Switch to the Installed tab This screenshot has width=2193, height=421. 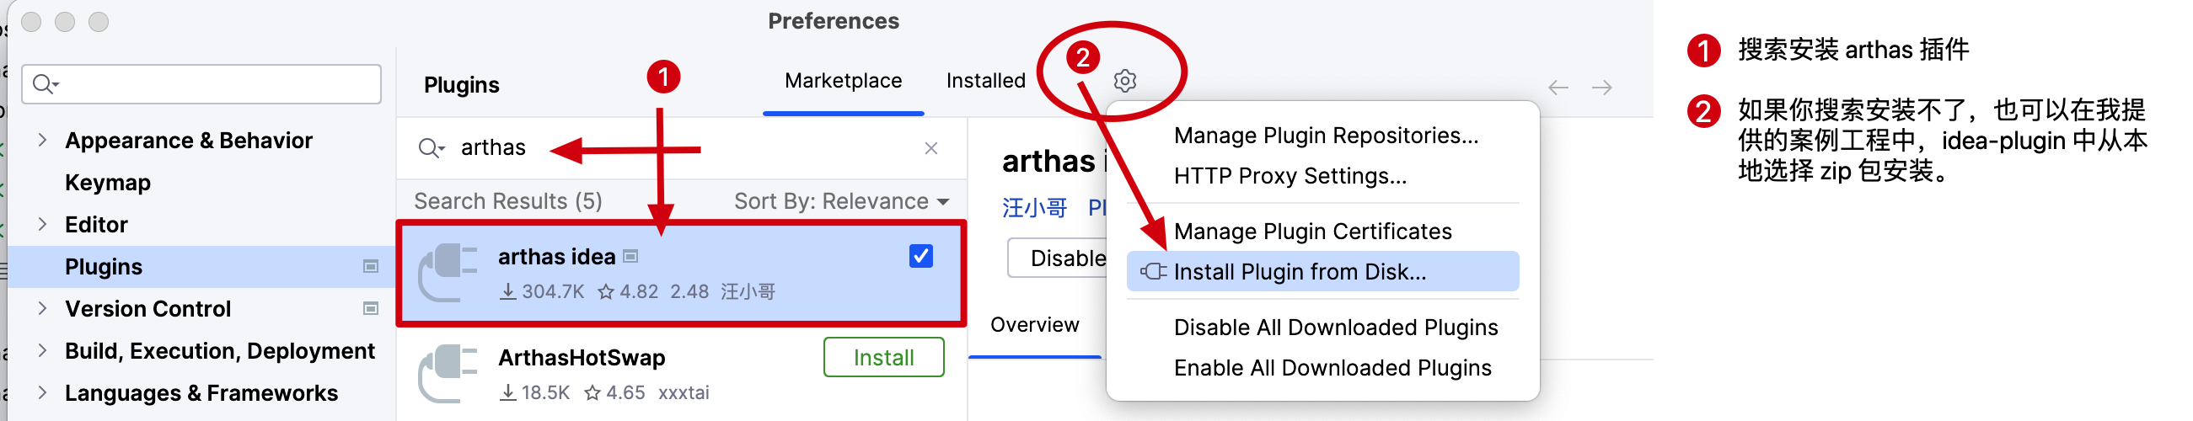(986, 81)
